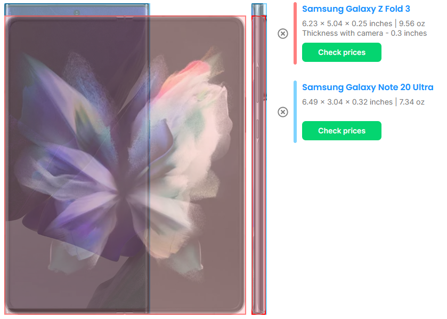Select the Z Fold 3 side profile image
This screenshot has height=319, width=447.
coord(258,165)
